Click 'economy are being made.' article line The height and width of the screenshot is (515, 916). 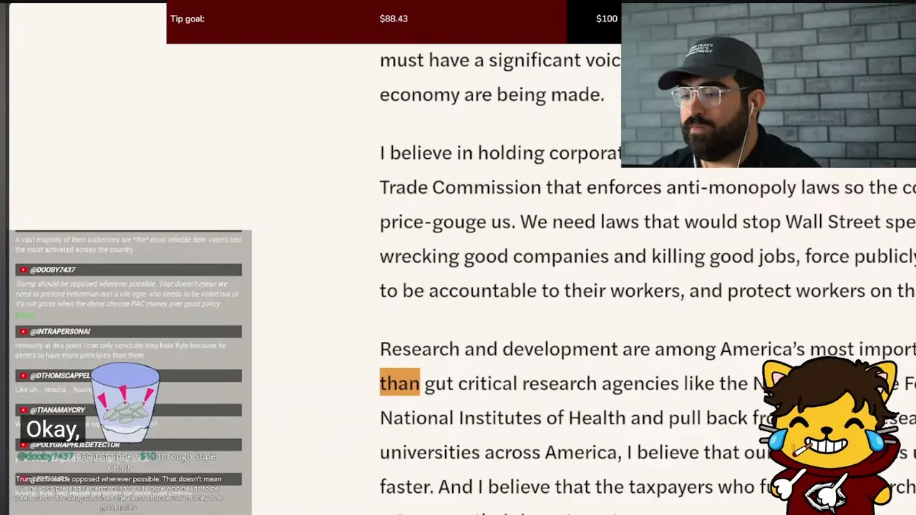click(x=492, y=94)
